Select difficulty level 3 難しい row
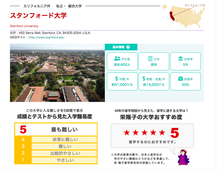217x172 pixels. (56, 146)
